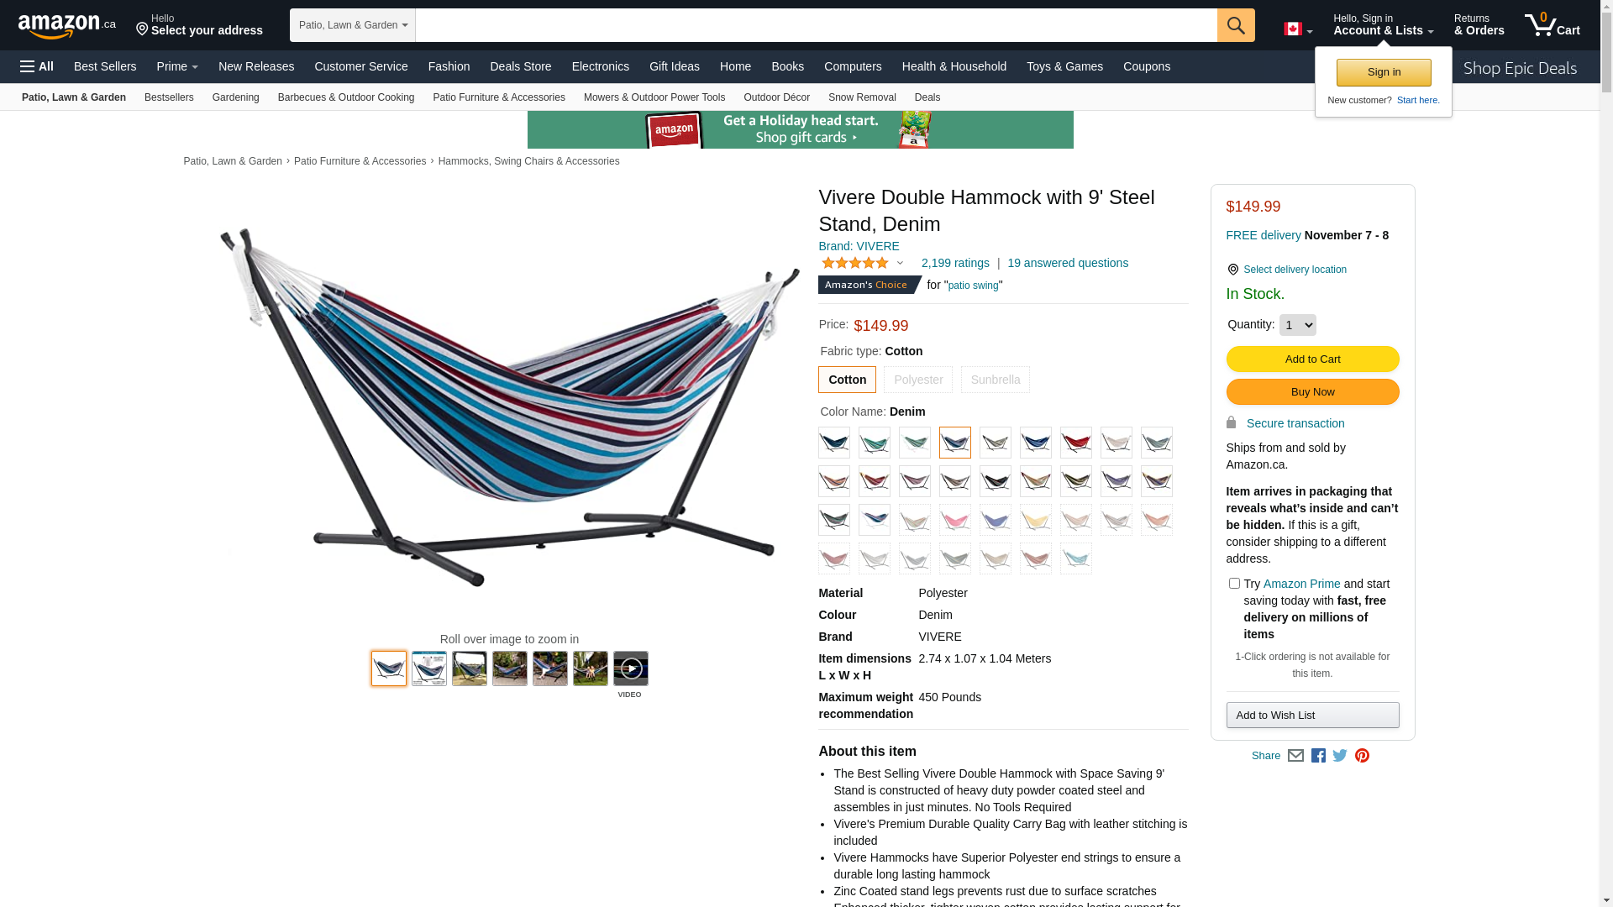Select the Sunbrella fabric option
1613x907 pixels.
click(x=996, y=380)
